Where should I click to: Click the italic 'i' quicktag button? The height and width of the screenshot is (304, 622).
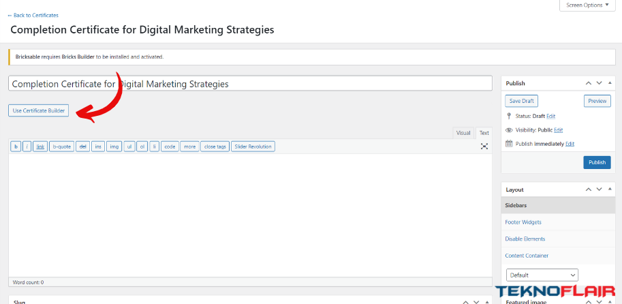point(27,147)
